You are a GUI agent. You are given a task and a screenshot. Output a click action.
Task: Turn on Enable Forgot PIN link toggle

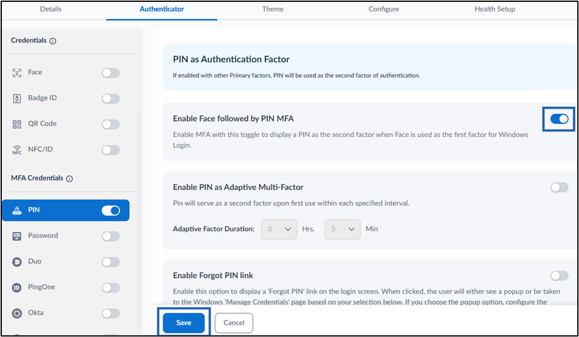click(x=559, y=276)
